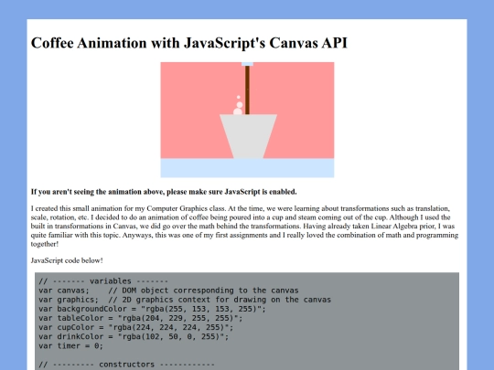Screen dimensions: 494x370
Task: Click the code line "var timer = 0;"
Action: [x=70, y=345]
